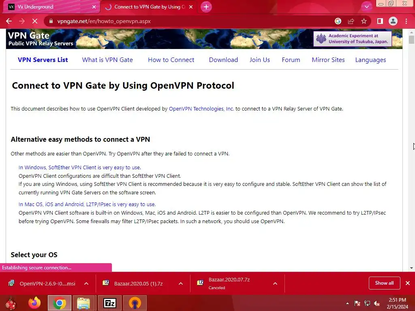This screenshot has height=311, width=415.
Task: View site information via lock icon
Action: tap(51, 21)
